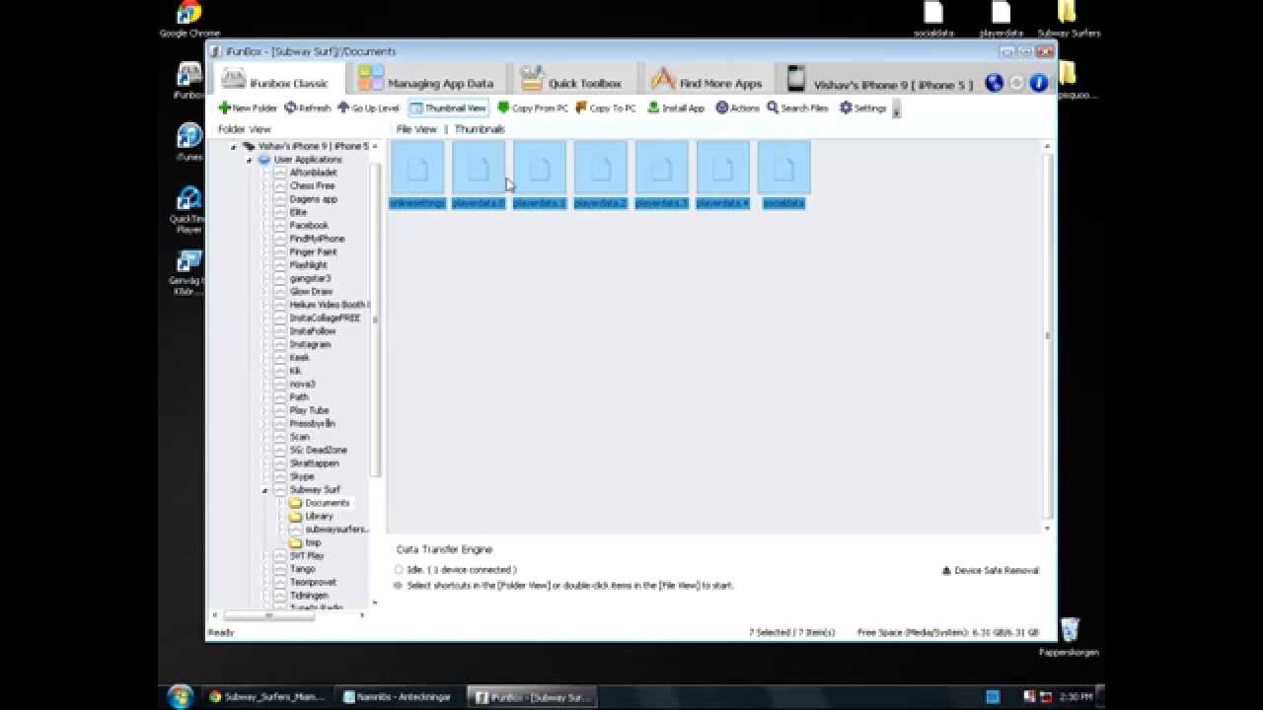
Task: Collapse the Subway Surf tree node
Action: point(264,490)
